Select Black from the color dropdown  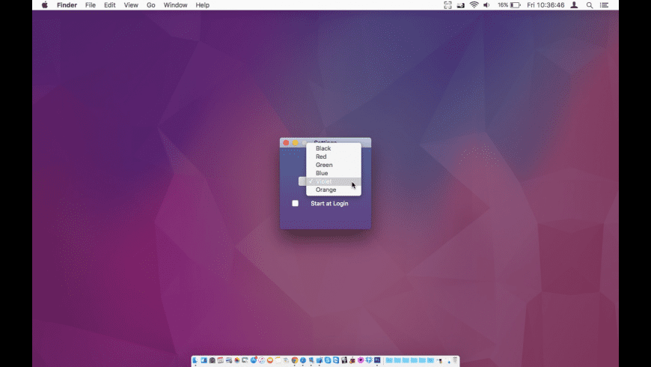tap(323, 148)
